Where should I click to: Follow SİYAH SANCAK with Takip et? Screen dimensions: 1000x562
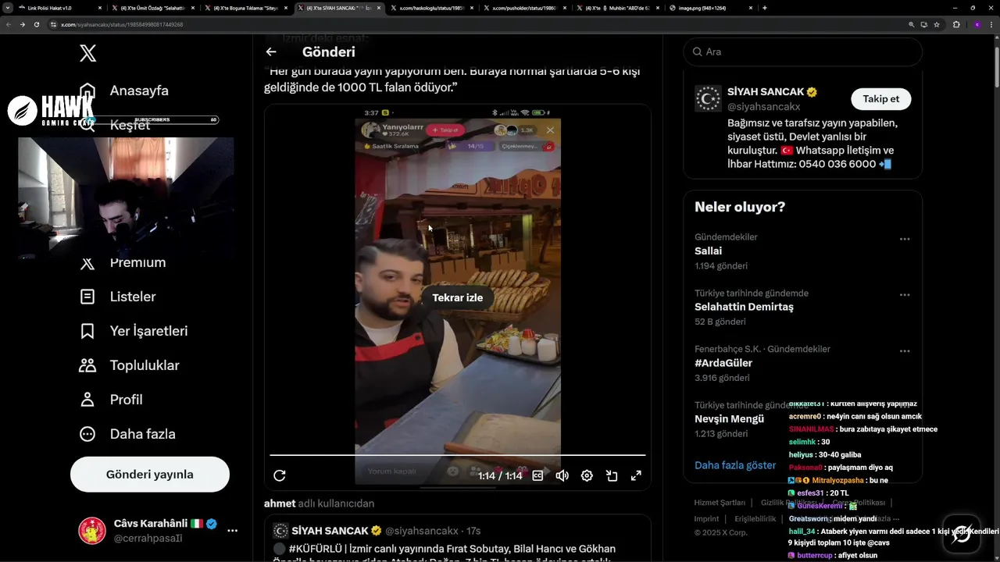(x=881, y=99)
